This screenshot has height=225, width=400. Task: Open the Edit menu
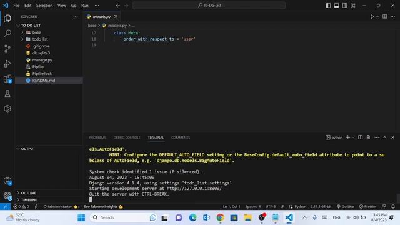[x=27, y=6]
